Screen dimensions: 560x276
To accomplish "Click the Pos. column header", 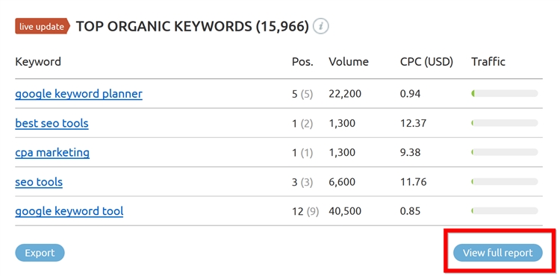I will click(x=302, y=62).
